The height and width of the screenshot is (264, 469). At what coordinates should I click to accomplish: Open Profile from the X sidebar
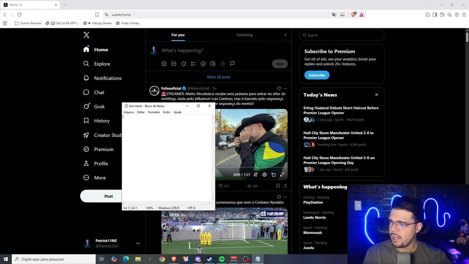pos(96,164)
